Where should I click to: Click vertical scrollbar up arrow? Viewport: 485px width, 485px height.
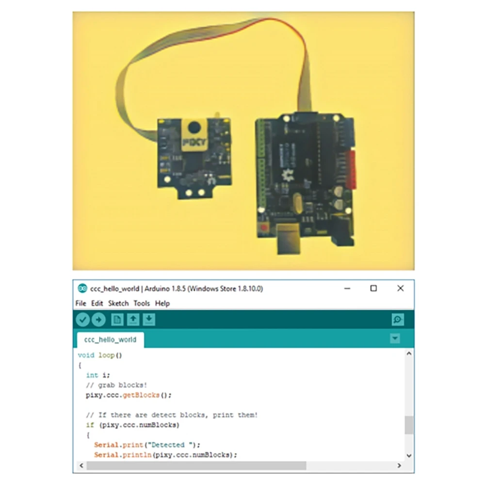409,354
